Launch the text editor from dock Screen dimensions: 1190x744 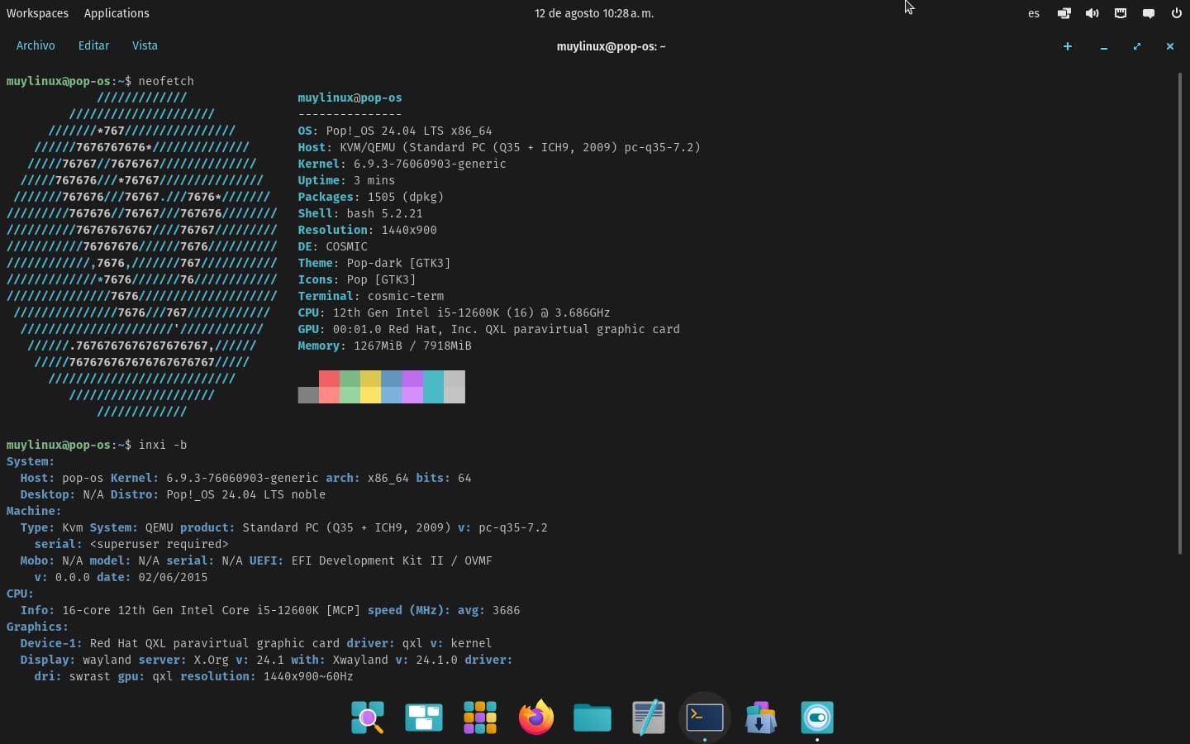(649, 718)
